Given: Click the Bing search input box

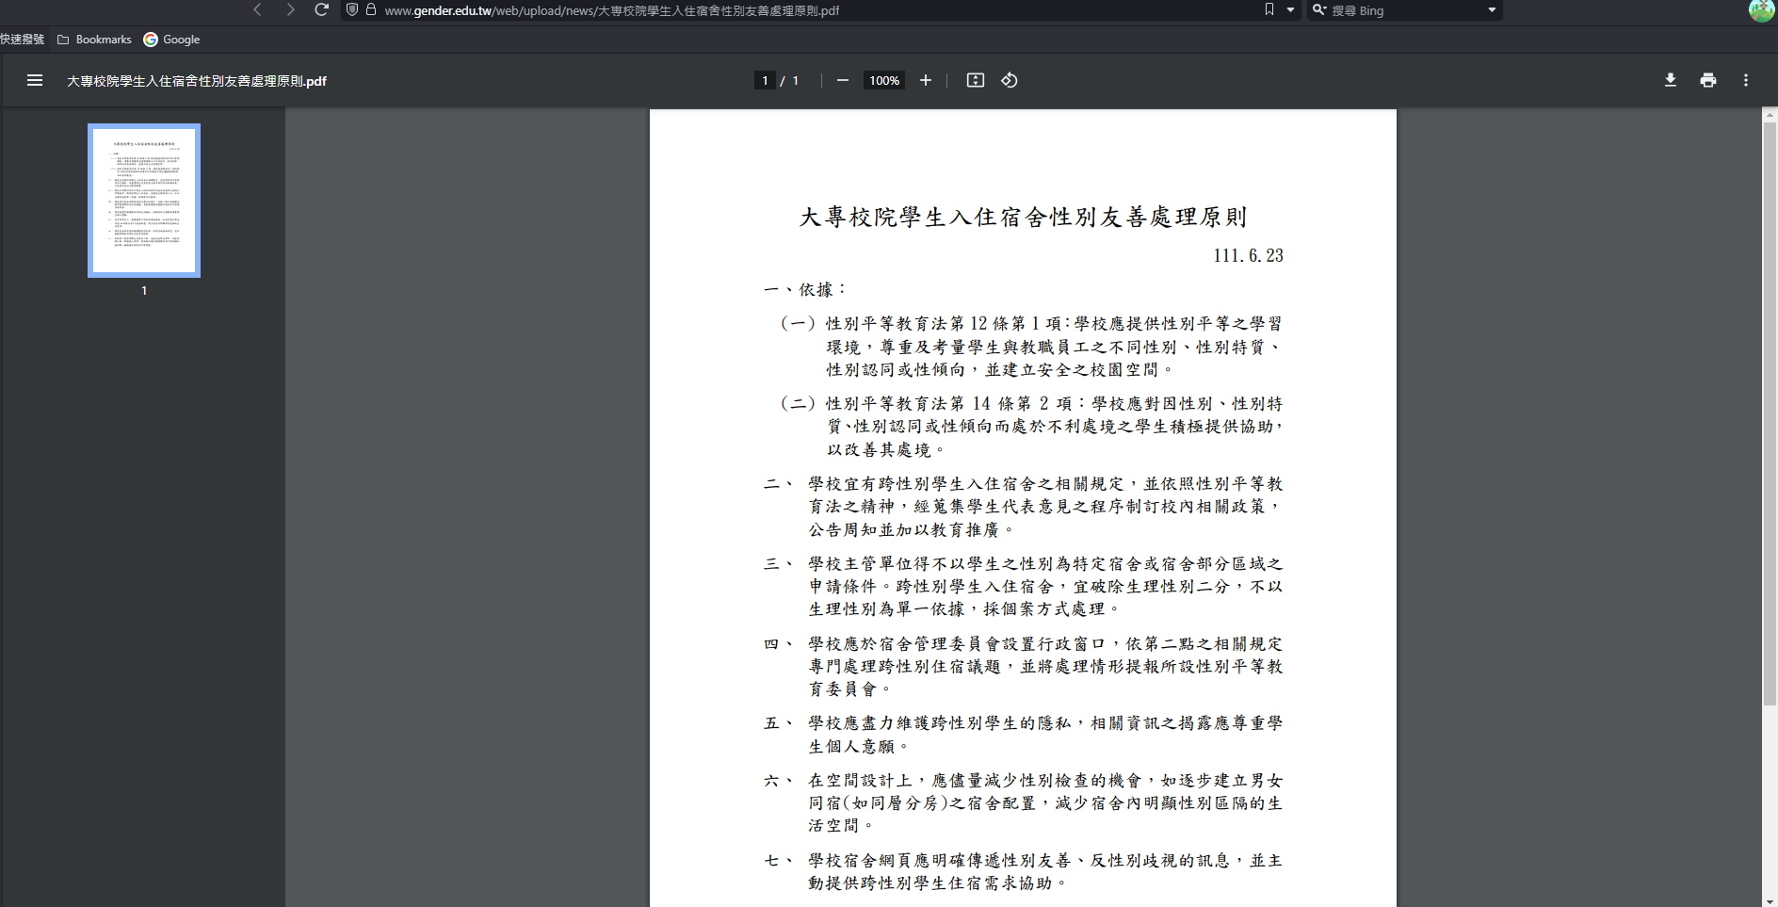Looking at the screenshot, I should point(1403,10).
